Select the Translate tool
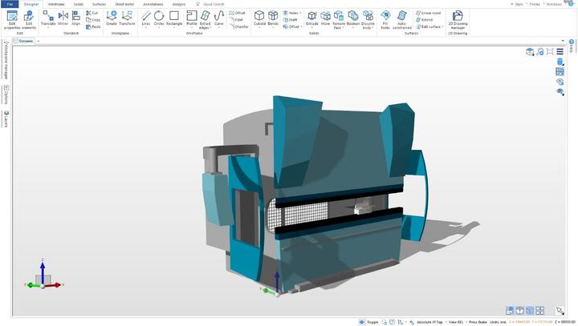 (48, 18)
